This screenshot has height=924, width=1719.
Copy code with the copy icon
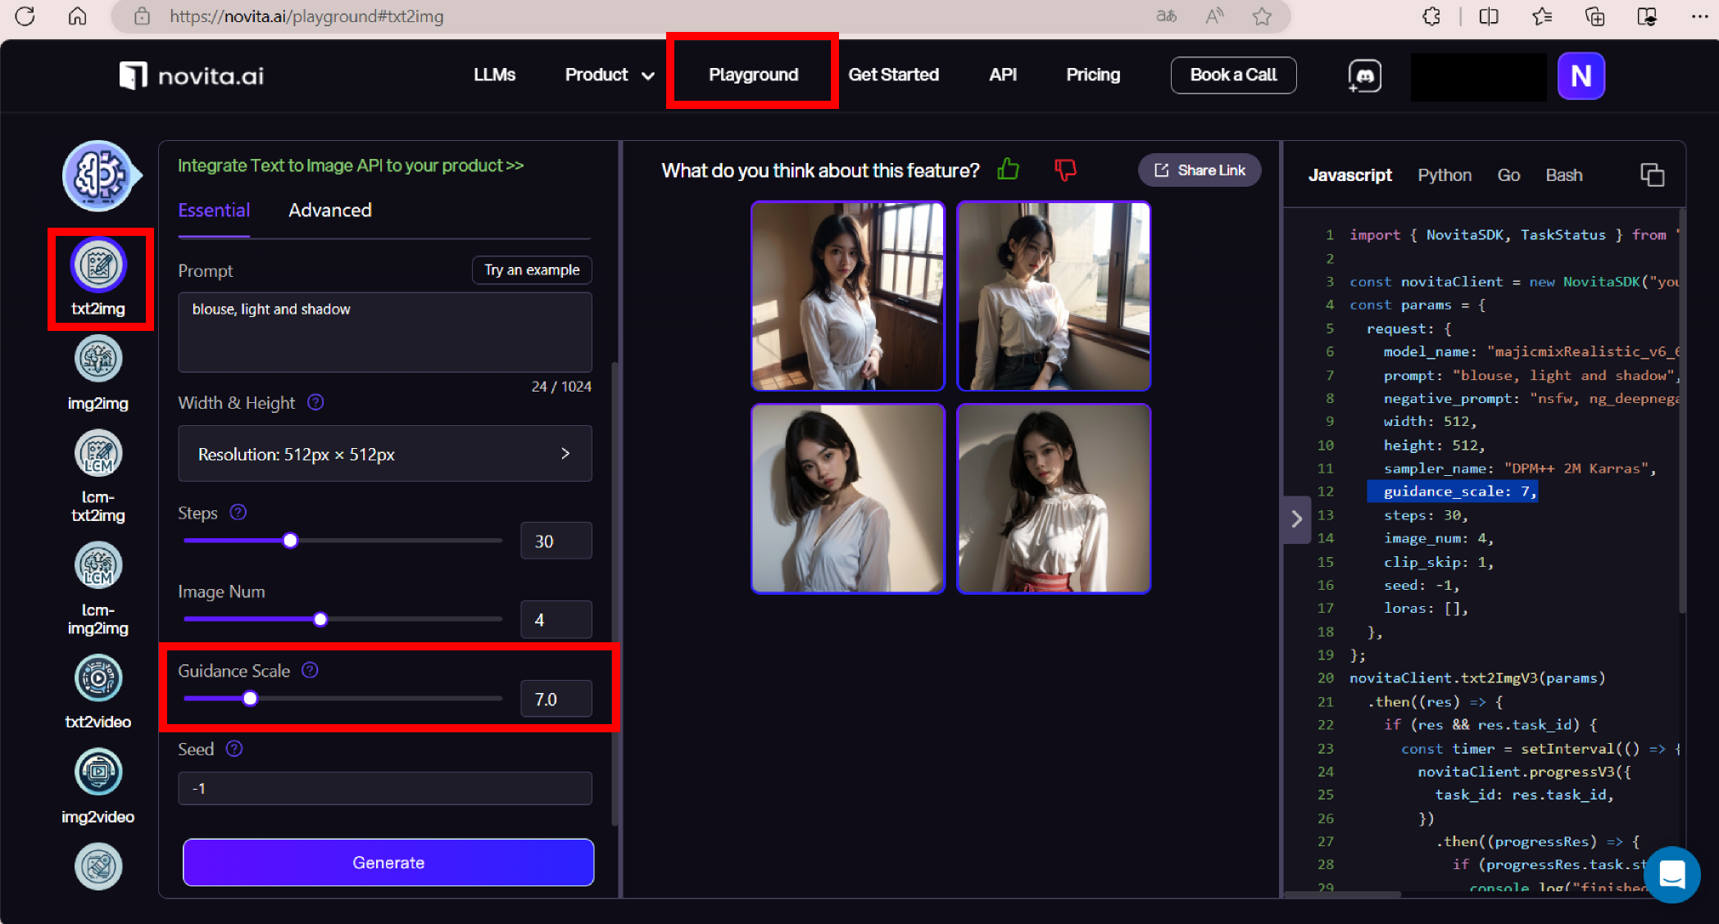click(1652, 174)
